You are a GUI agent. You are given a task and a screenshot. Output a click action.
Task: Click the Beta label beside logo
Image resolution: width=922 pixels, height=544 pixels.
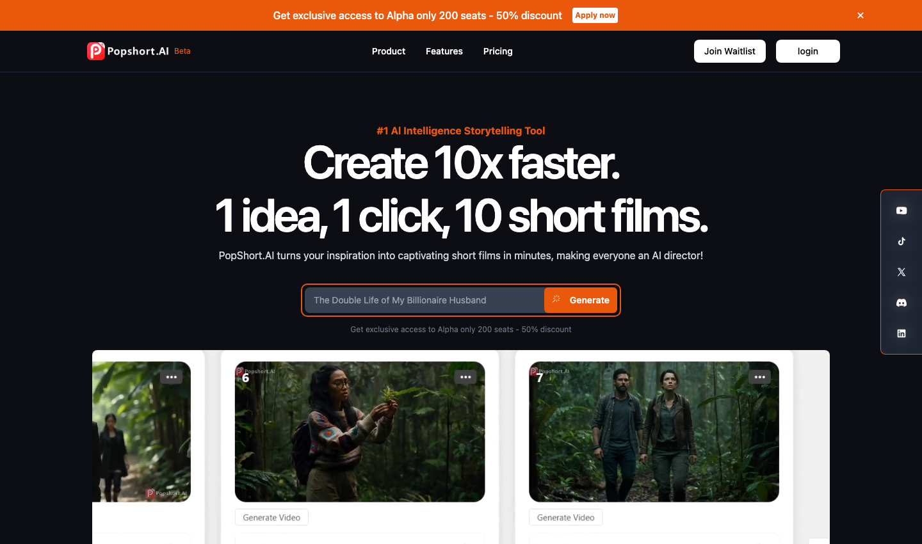click(182, 51)
